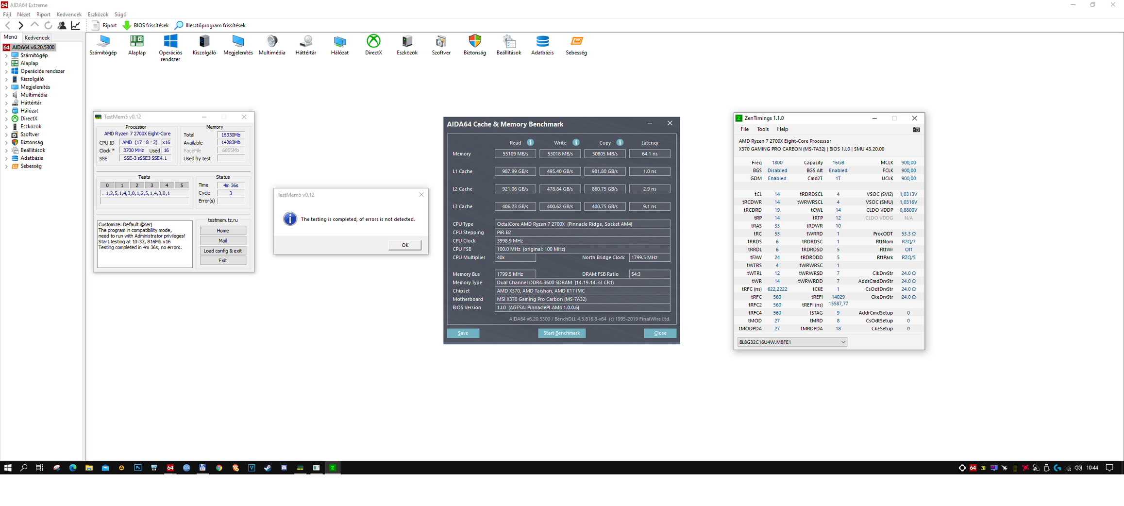Click Start Benchmark button
This screenshot has height=506, width=1124.
pos(561,333)
